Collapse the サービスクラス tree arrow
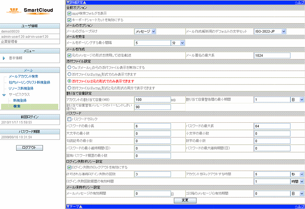The width and height of the screenshot is (305, 209). [4, 95]
